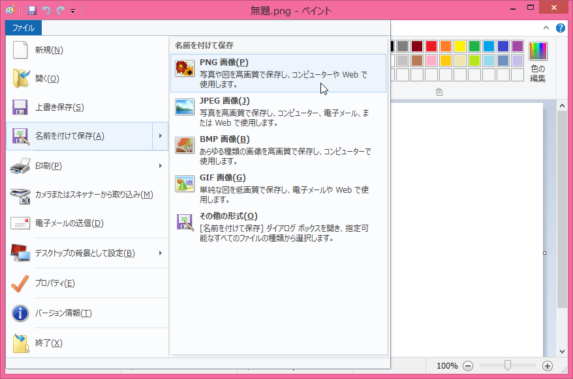This screenshot has width=573, height=379.
Task: Click the folder icon for 開く
Action: click(x=21, y=78)
